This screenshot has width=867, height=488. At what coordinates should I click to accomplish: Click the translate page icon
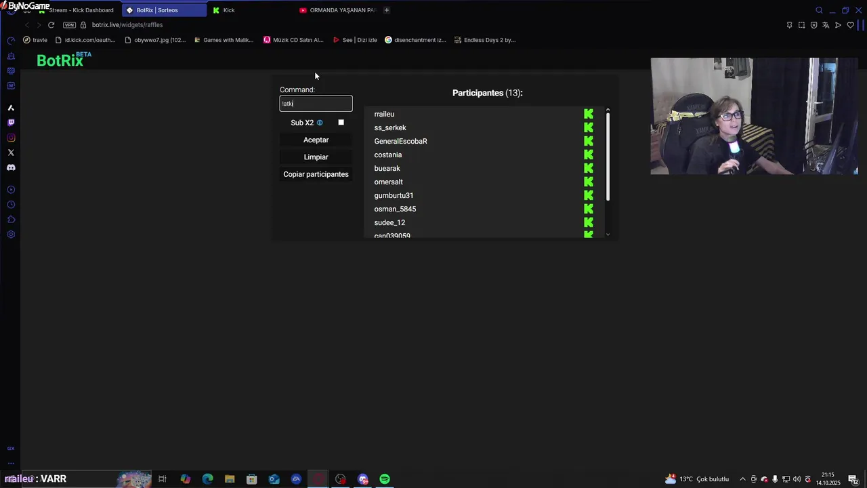pos(826,25)
